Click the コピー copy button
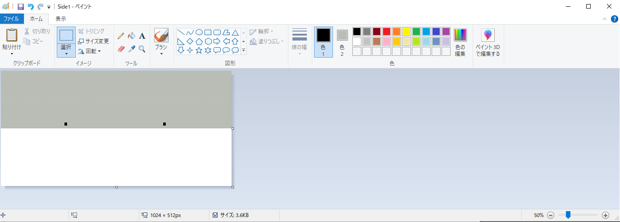The height and width of the screenshot is (222, 620). (34, 41)
